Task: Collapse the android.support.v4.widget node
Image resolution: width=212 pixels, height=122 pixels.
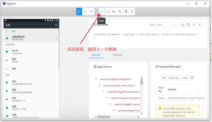Action: 107,98
